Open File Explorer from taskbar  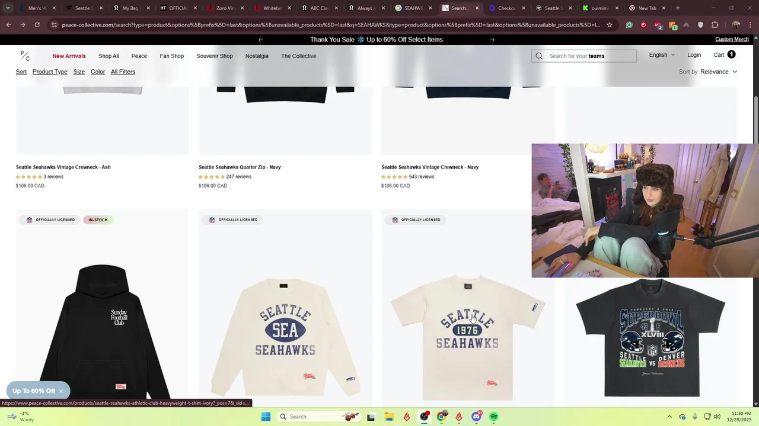[x=389, y=417]
